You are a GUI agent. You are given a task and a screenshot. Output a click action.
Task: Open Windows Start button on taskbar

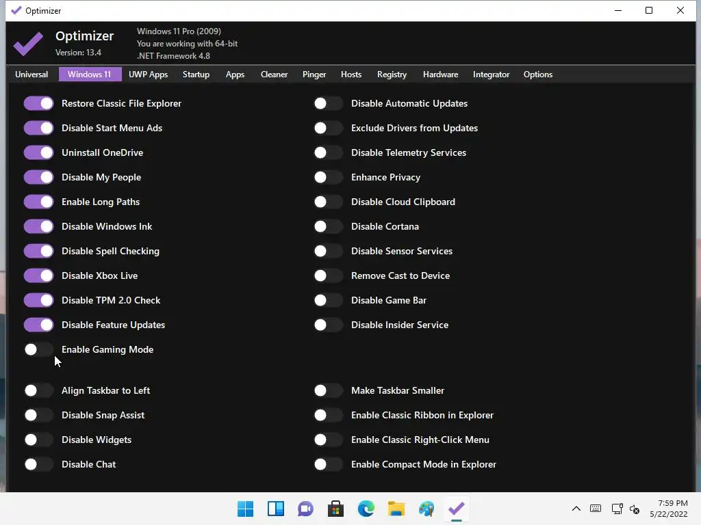point(245,509)
